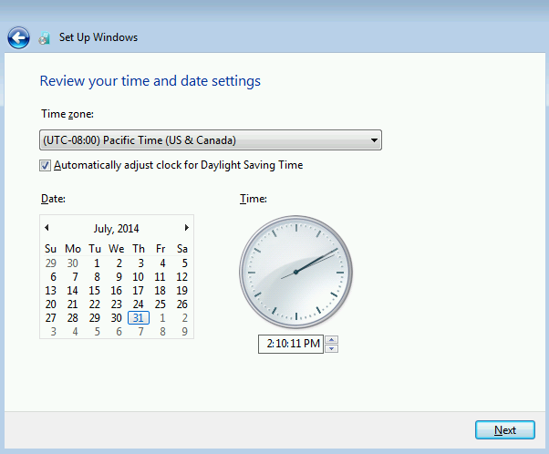Go back with the blue arrow button
549x454 pixels.
pos(18,37)
